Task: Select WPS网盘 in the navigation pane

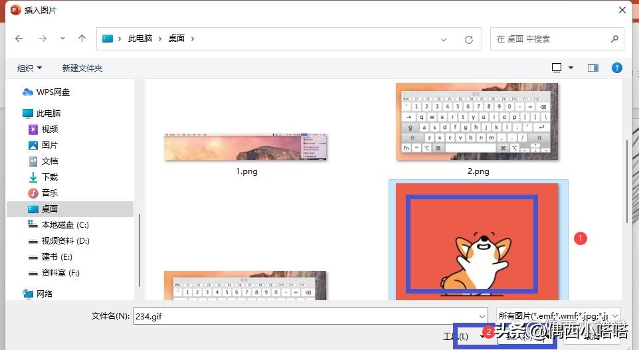Action: pos(53,92)
